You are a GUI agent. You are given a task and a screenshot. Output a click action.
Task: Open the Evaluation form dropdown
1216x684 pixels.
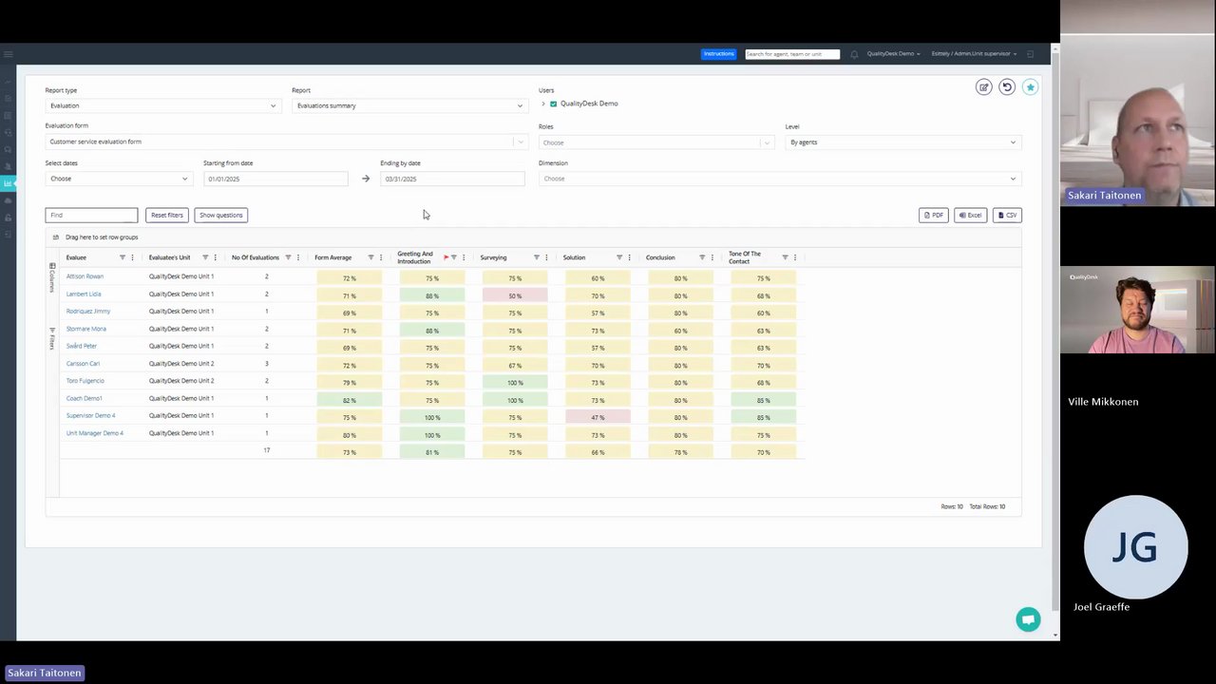pyautogui.click(x=286, y=142)
